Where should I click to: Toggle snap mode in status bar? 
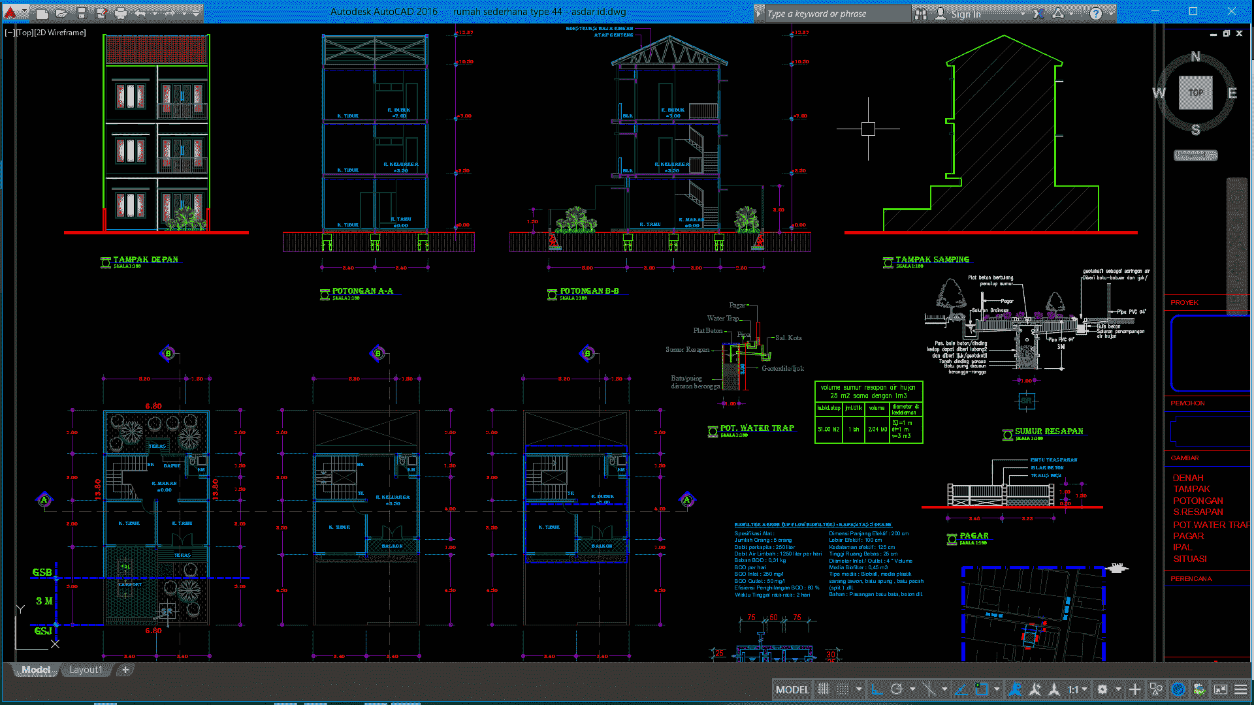[843, 689]
